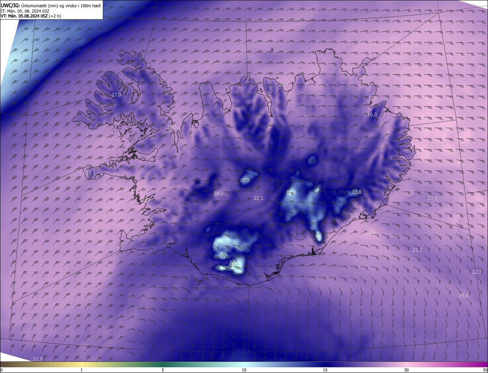Click the 22.1 value label
The height and width of the screenshot is (373, 488).
pos(258,198)
